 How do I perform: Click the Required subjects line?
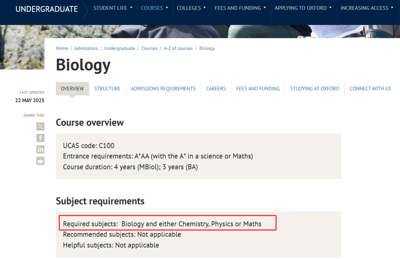tap(162, 224)
